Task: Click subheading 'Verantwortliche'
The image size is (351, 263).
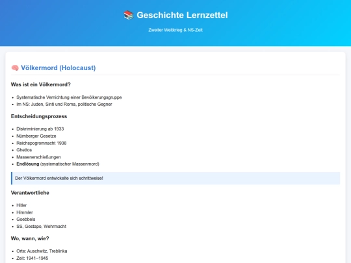Action: [x=30, y=193]
